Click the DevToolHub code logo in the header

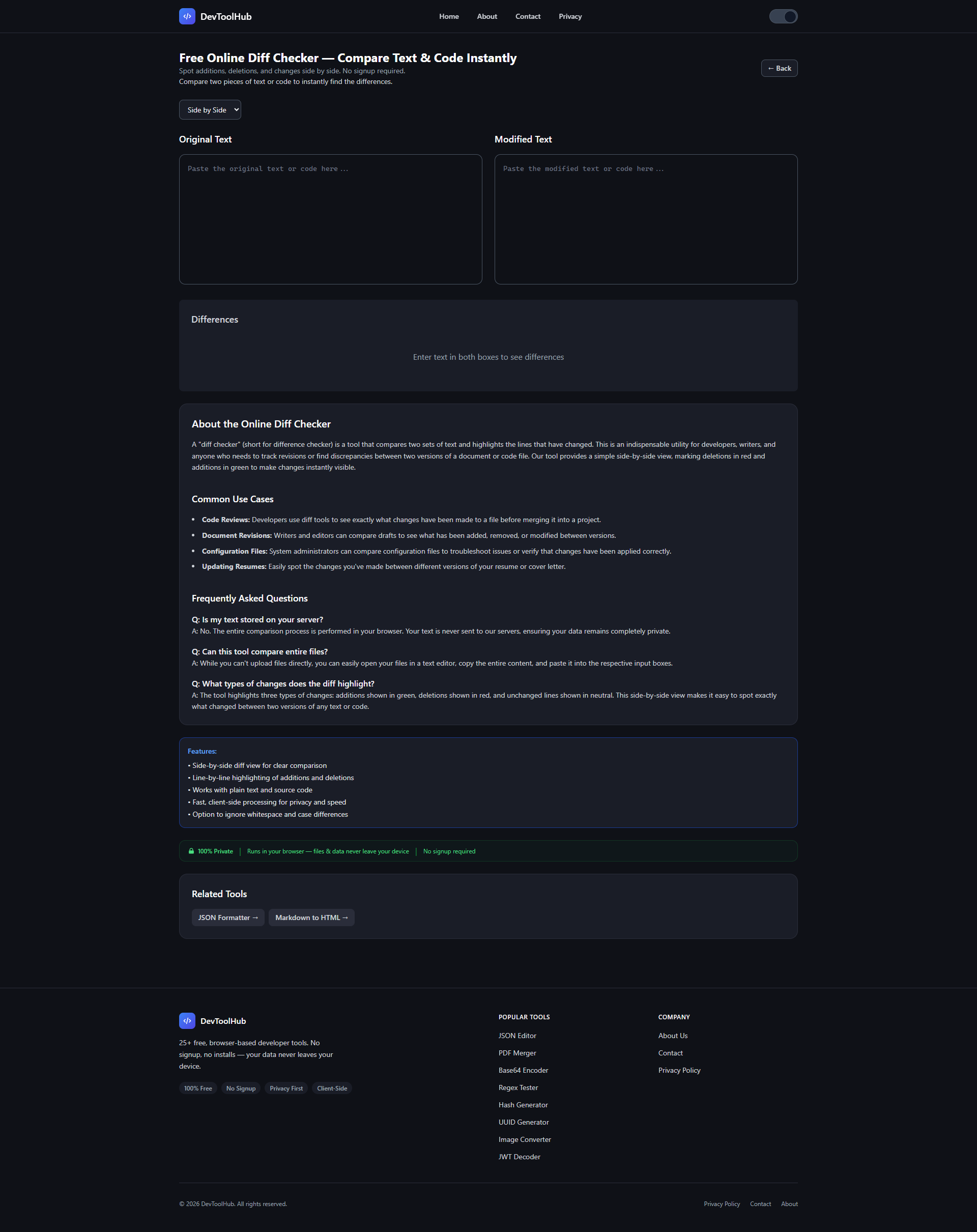(187, 16)
